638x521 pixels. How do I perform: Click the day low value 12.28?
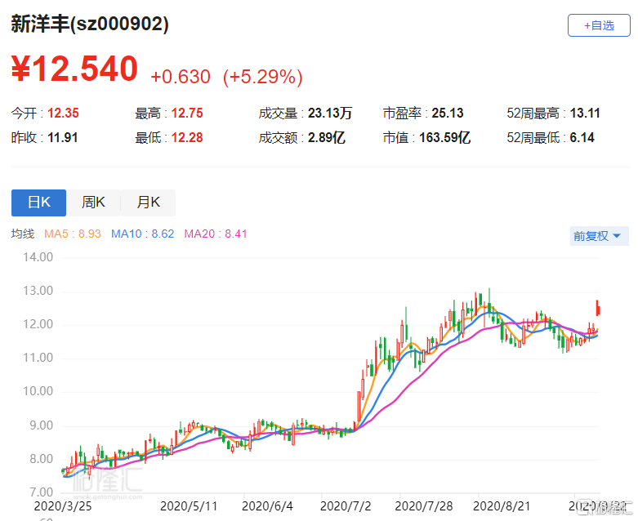[x=187, y=137]
